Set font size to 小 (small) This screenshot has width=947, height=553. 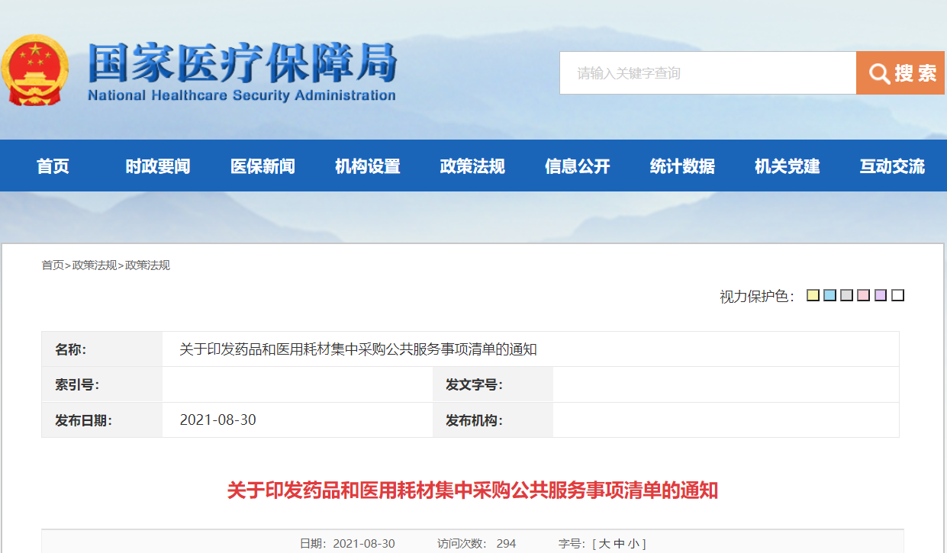(634, 544)
